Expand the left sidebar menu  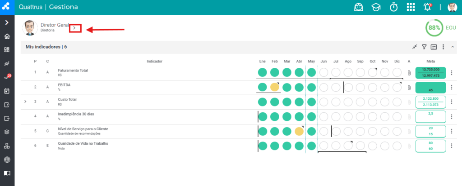tap(7, 22)
